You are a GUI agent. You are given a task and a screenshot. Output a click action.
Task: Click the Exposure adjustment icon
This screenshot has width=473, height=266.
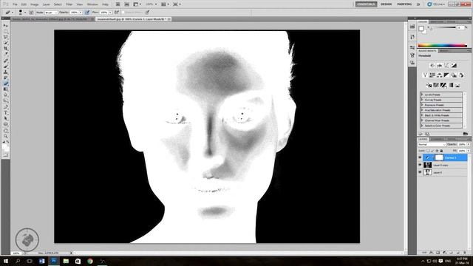click(454, 66)
